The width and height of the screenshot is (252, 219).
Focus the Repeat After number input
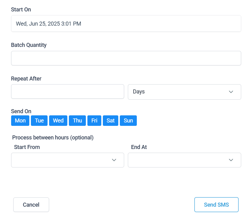point(68,92)
